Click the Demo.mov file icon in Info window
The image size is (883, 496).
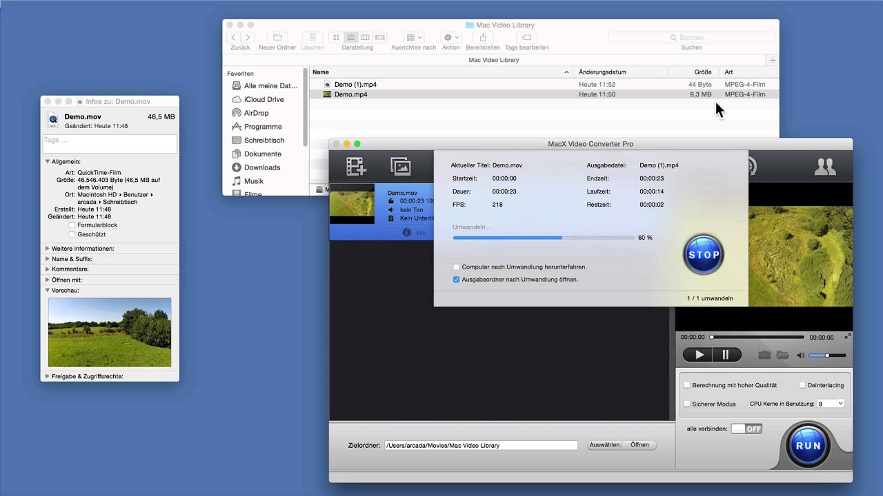(53, 121)
